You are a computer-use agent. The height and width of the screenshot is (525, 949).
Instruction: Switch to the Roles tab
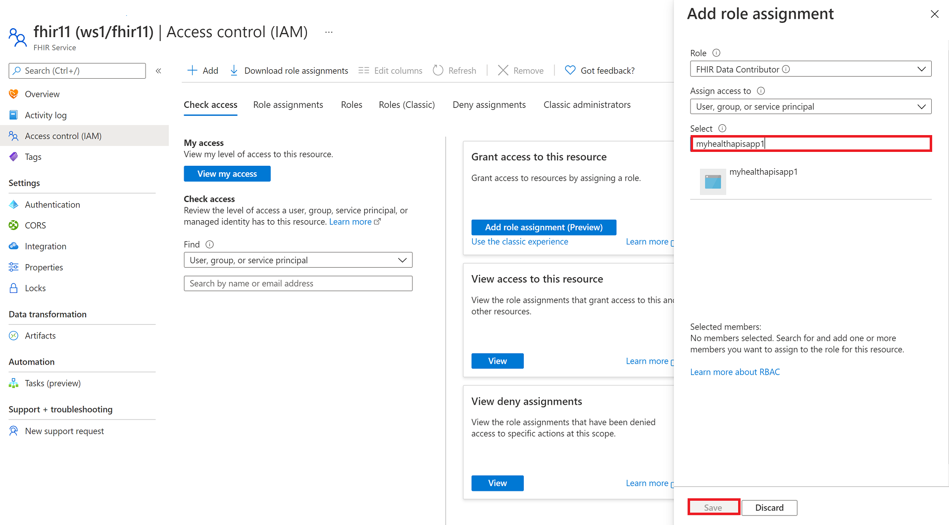(351, 105)
